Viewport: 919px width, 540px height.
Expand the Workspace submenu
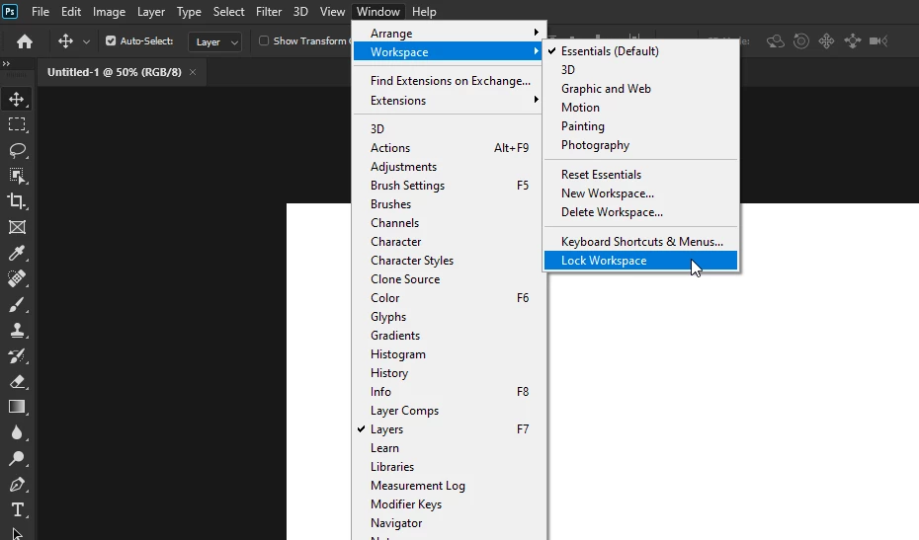pyautogui.click(x=449, y=51)
